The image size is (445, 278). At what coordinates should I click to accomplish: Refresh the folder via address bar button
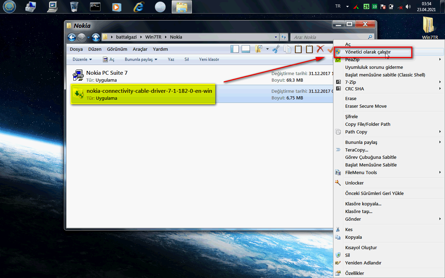pyautogui.click(x=284, y=37)
